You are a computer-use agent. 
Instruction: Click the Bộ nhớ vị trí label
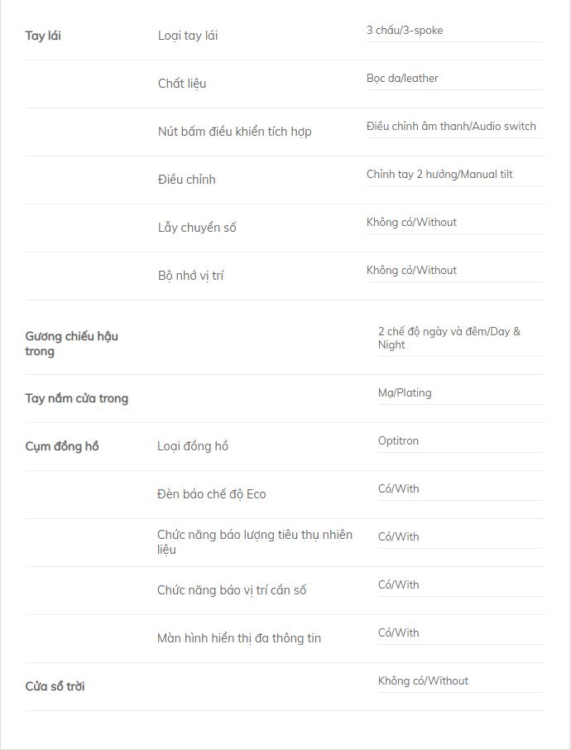click(190, 276)
